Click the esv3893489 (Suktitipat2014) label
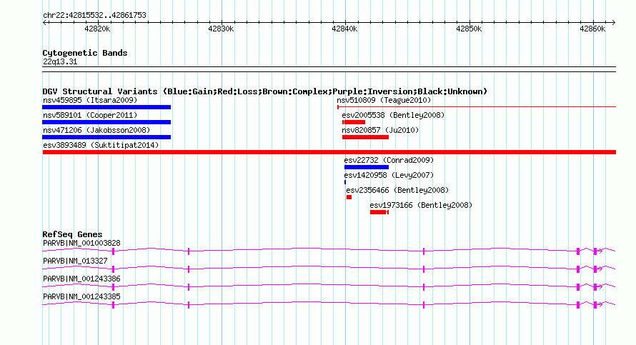 tap(101, 145)
